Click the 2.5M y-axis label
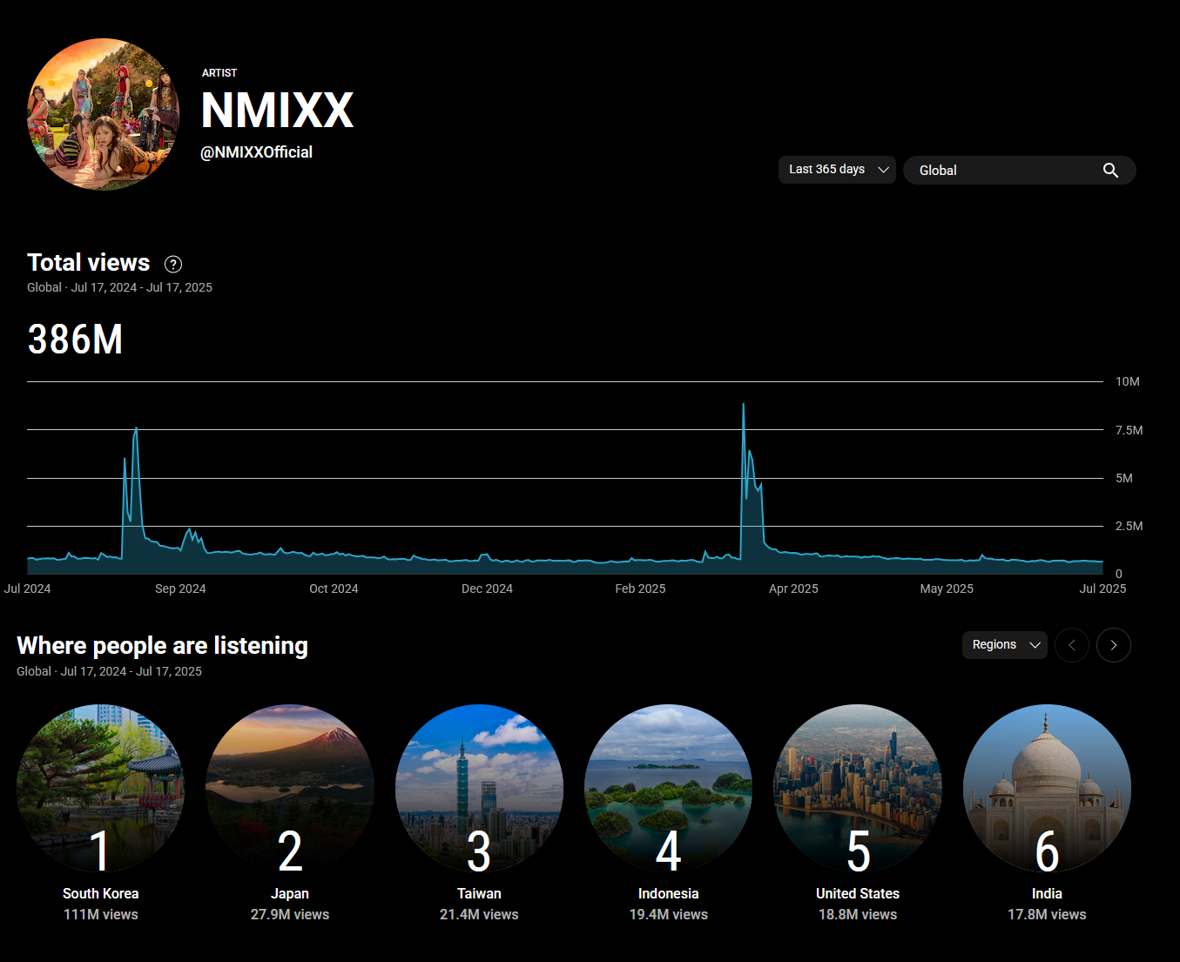Screen dimensions: 1180x962 (x=1129, y=526)
